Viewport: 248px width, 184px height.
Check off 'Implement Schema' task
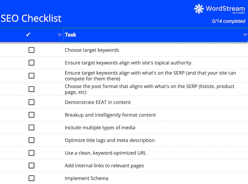click(x=31, y=178)
